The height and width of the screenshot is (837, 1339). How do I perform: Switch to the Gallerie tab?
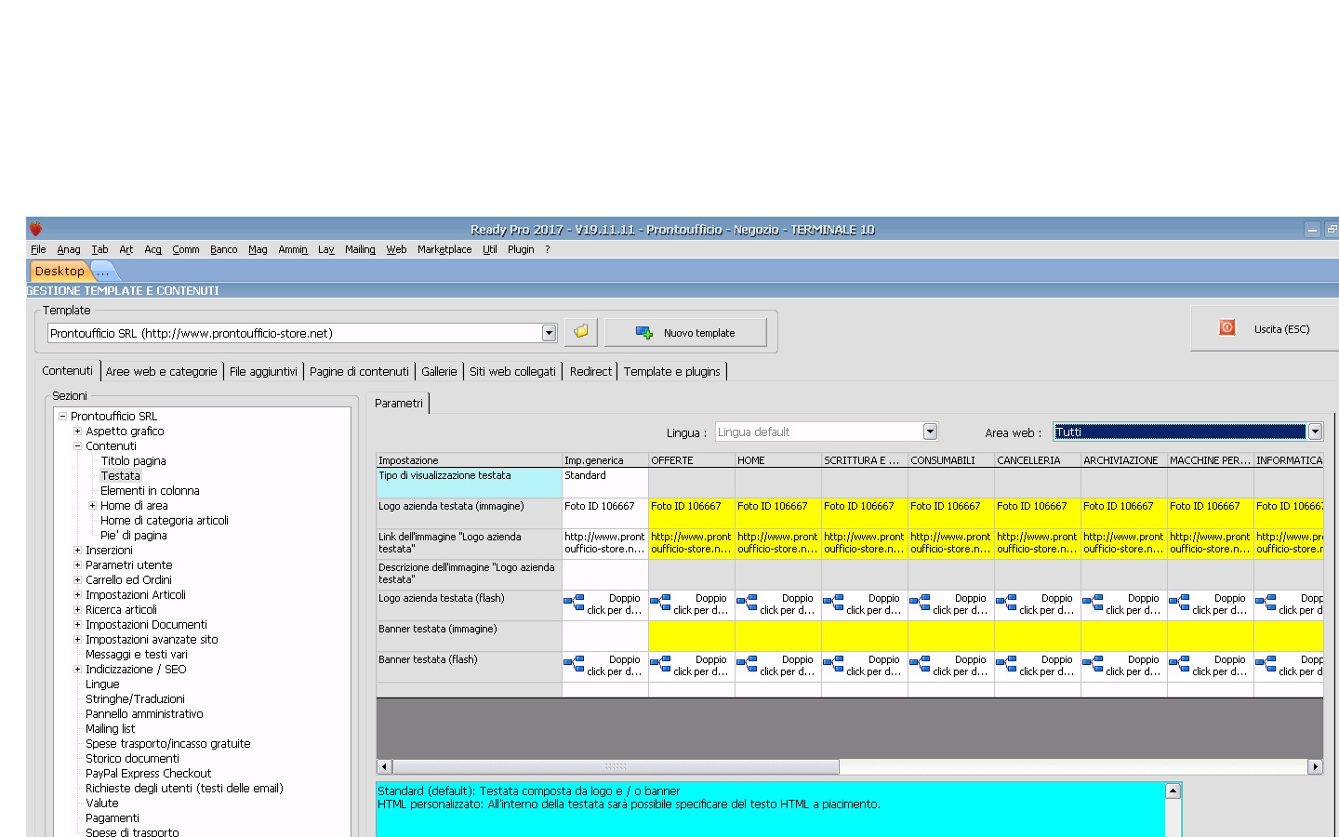[x=439, y=371]
